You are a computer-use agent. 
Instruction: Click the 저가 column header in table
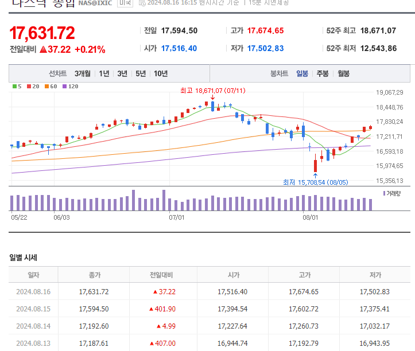(x=375, y=275)
